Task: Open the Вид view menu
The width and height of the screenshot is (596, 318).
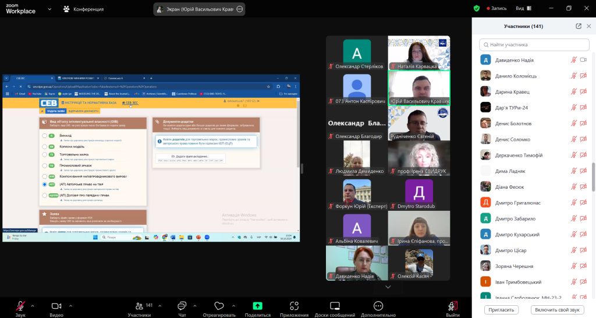Action: coord(523,8)
